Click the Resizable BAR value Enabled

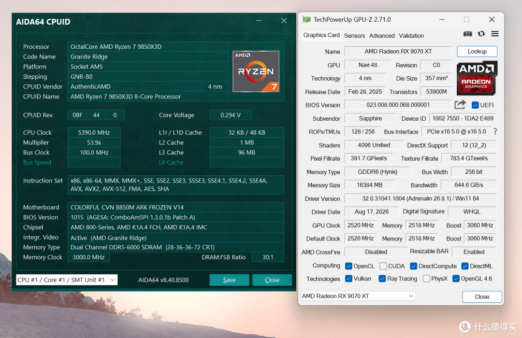(474, 252)
